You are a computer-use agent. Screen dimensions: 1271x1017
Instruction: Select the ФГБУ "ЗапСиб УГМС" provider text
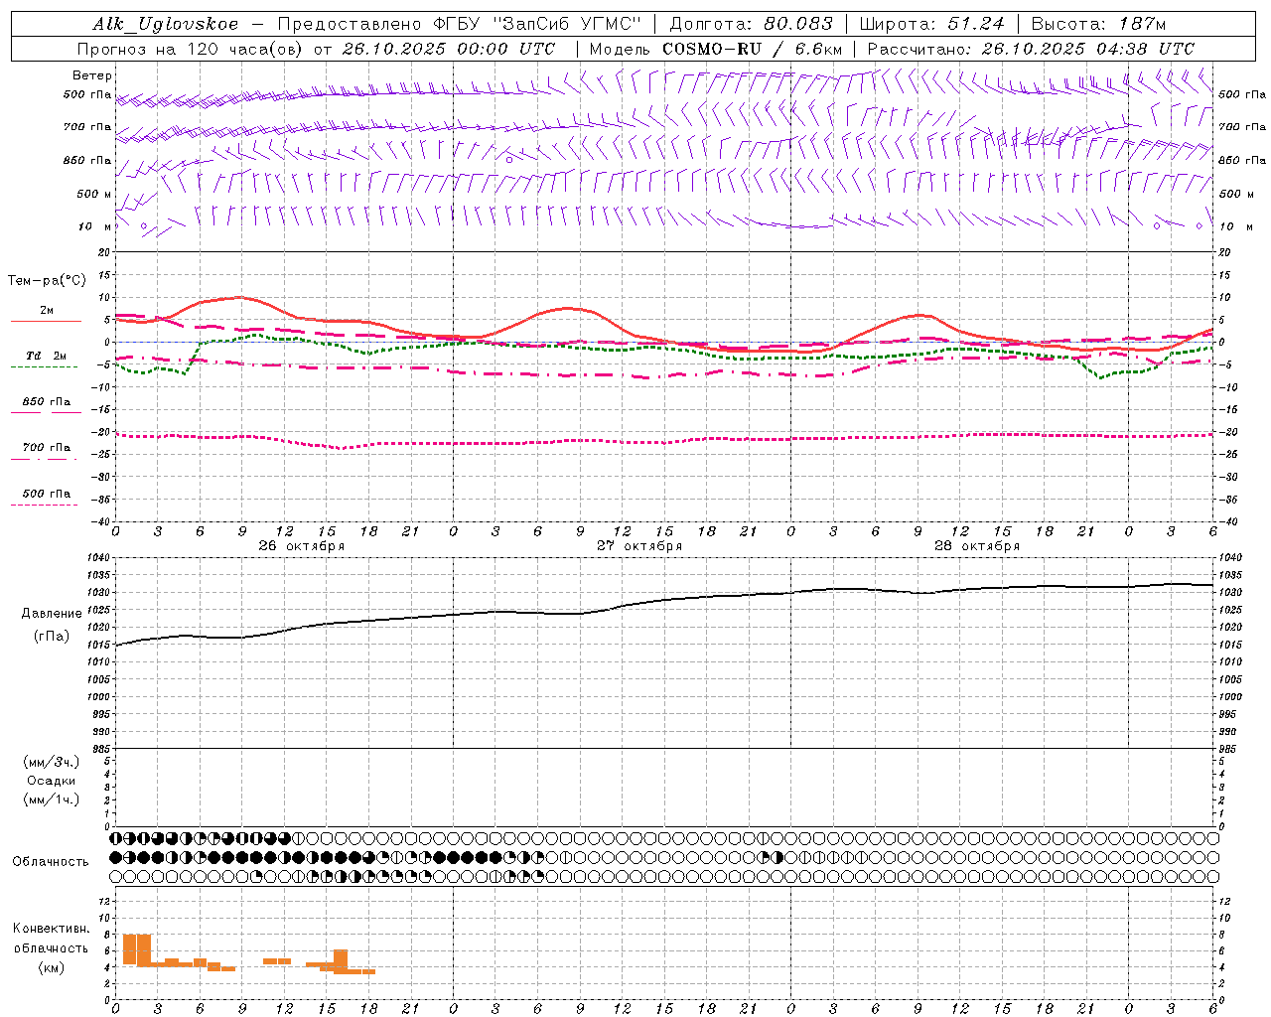click(x=538, y=24)
